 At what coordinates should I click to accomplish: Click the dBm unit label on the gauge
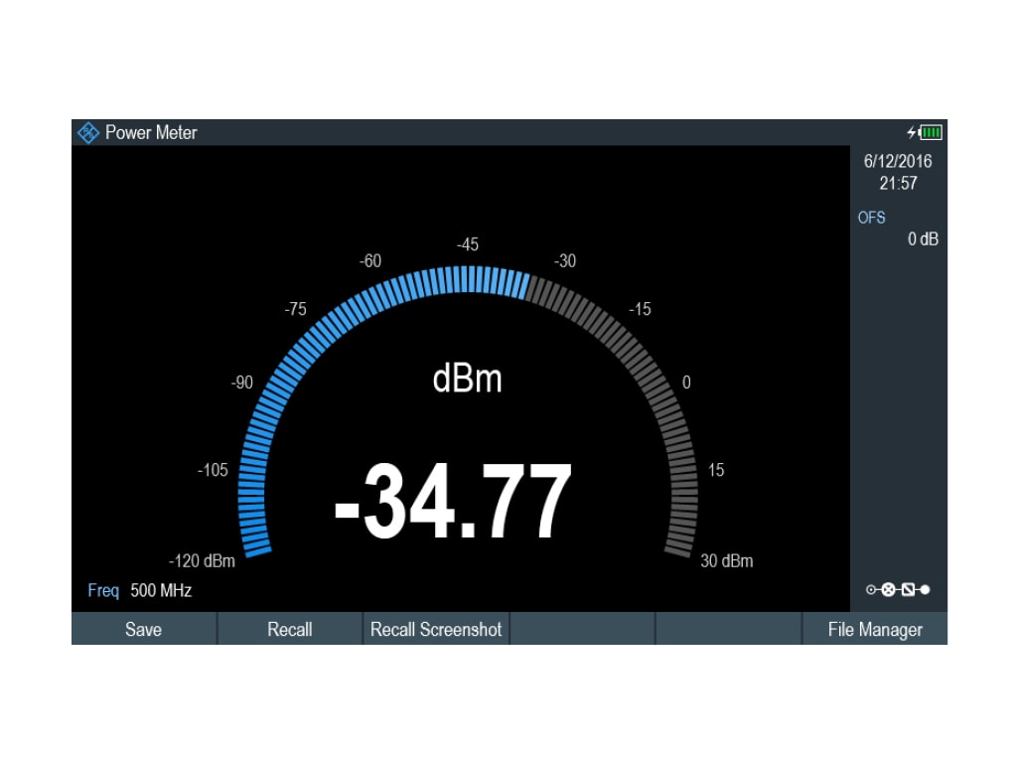click(x=469, y=378)
